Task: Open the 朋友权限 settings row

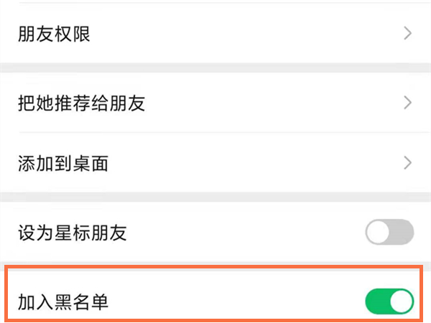Action: pyautogui.click(x=55, y=34)
